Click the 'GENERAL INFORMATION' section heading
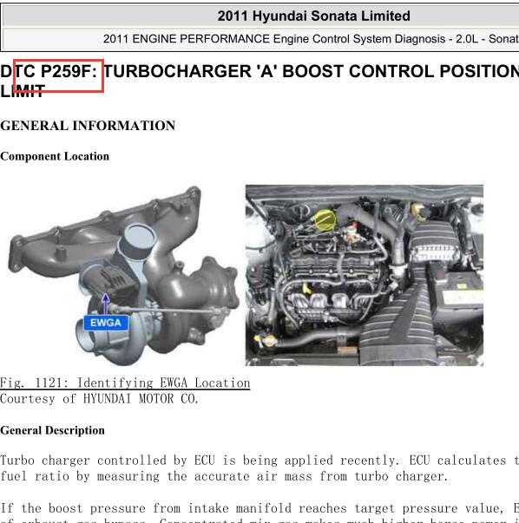The width and height of the screenshot is (519, 523). [x=88, y=126]
